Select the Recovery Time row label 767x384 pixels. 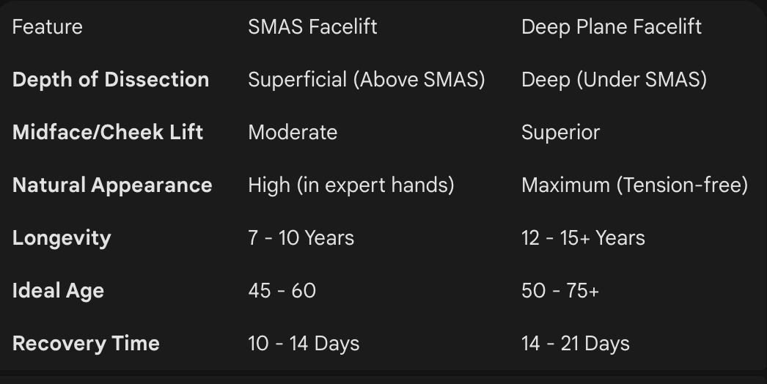[x=86, y=344]
